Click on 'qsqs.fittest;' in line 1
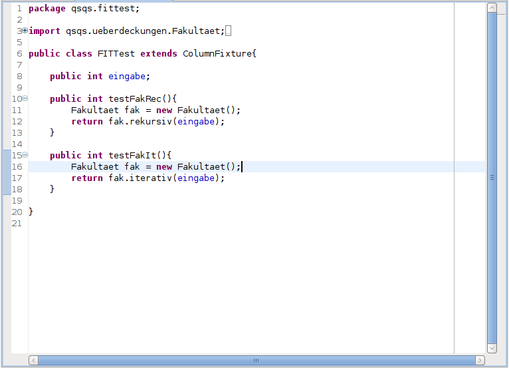509x368 pixels. pos(105,9)
